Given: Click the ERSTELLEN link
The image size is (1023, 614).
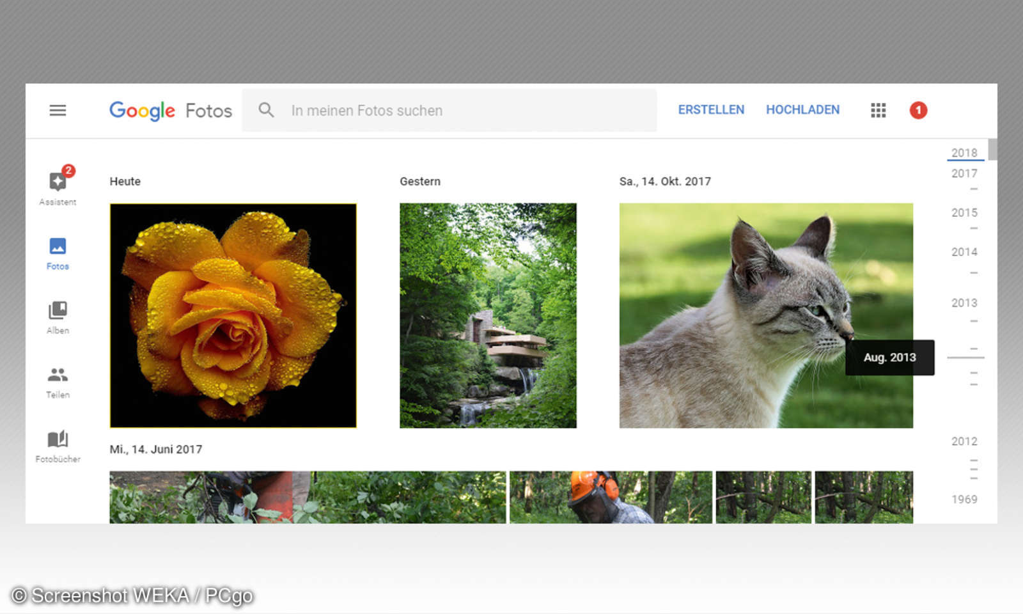Looking at the screenshot, I should tap(710, 109).
